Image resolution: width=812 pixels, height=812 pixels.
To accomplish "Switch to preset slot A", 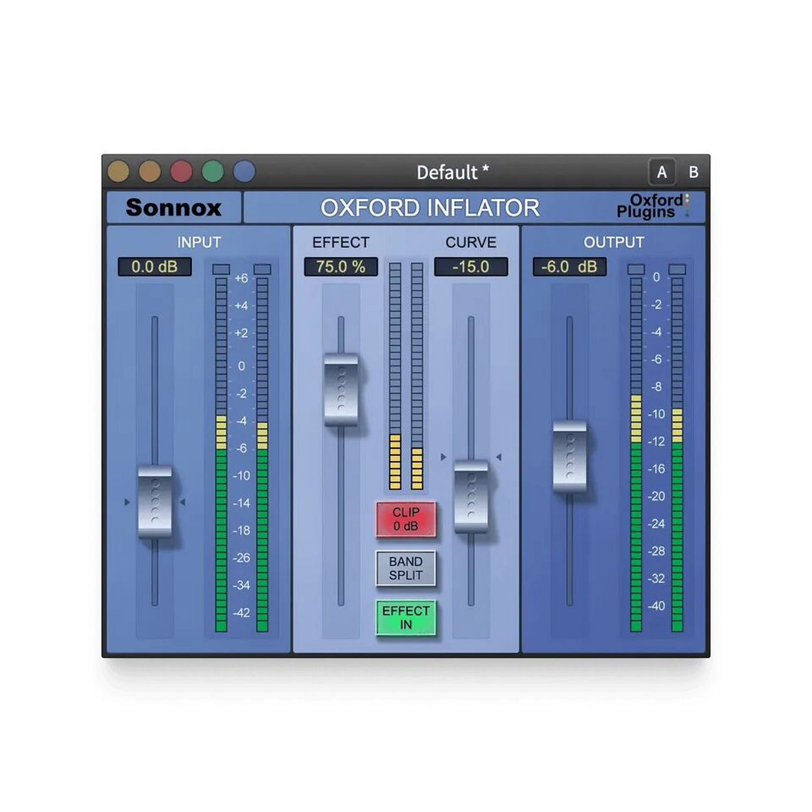I will click(663, 171).
